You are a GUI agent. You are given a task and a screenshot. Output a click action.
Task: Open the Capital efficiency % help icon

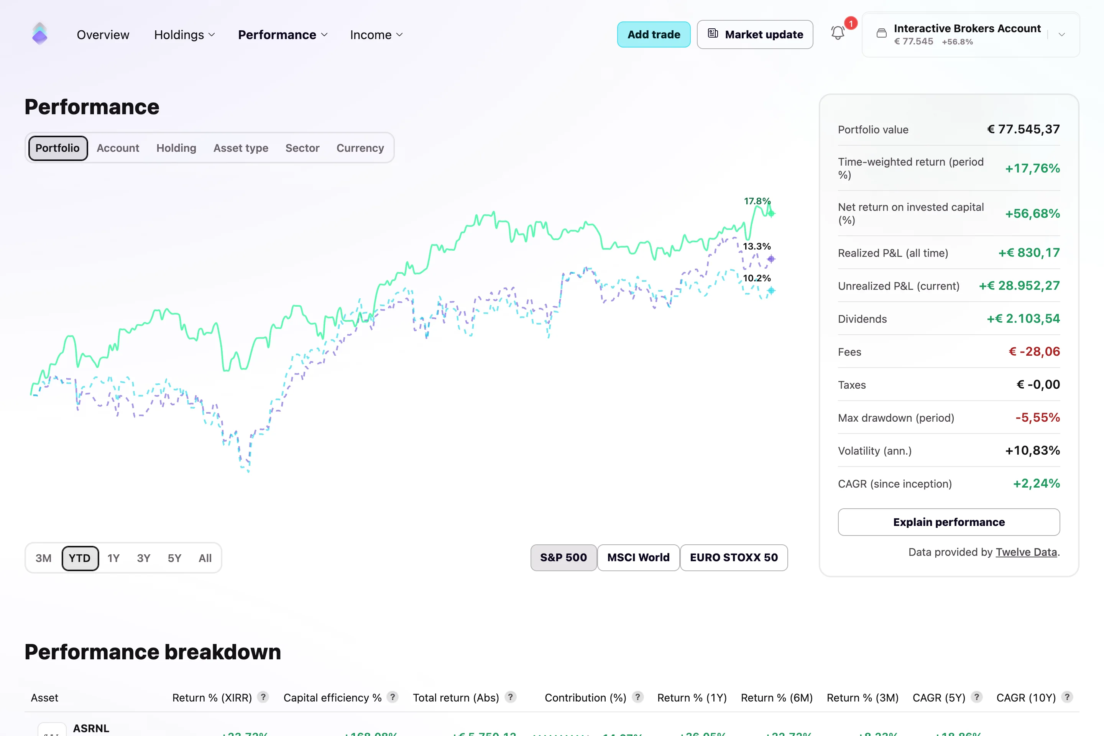click(x=393, y=697)
